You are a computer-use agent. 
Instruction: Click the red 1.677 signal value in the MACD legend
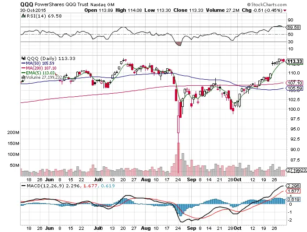[x=90, y=186]
